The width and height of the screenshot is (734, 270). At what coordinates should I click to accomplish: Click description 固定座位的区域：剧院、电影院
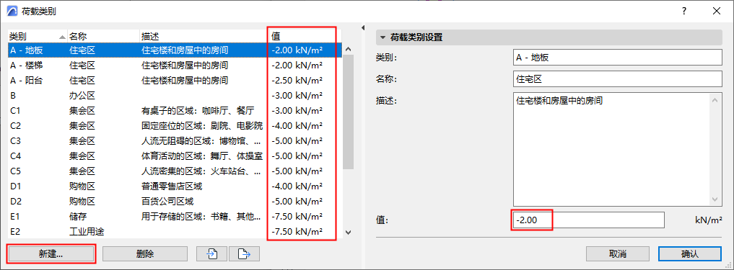(202, 126)
